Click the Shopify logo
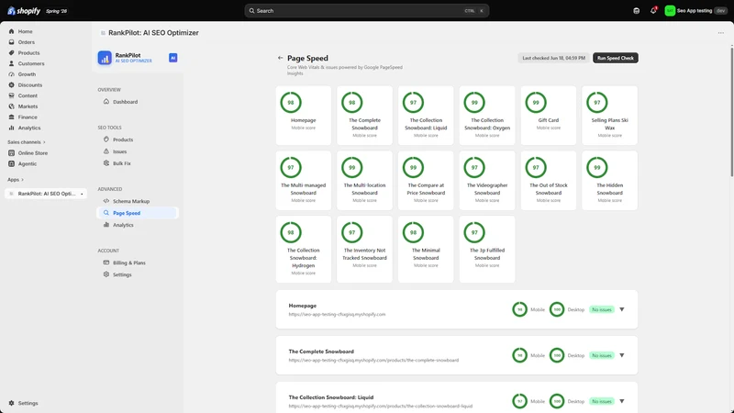Image resolution: width=734 pixels, height=413 pixels. [24, 11]
